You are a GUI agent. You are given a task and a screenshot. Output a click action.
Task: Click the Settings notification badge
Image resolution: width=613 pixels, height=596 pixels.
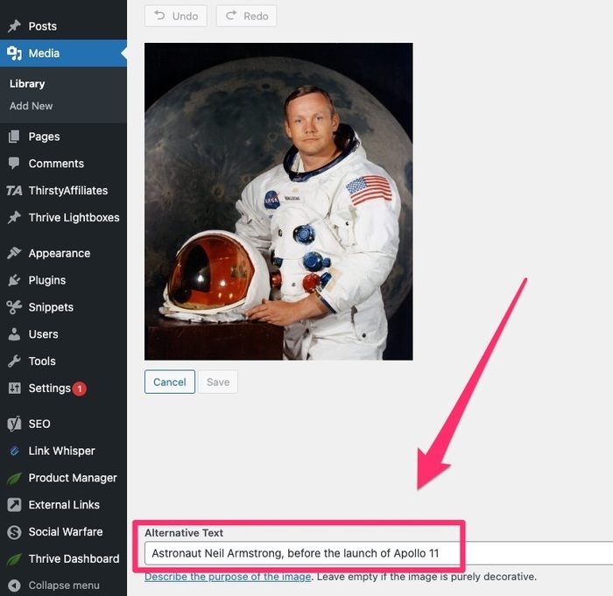pyautogui.click(x=80, y=389)
